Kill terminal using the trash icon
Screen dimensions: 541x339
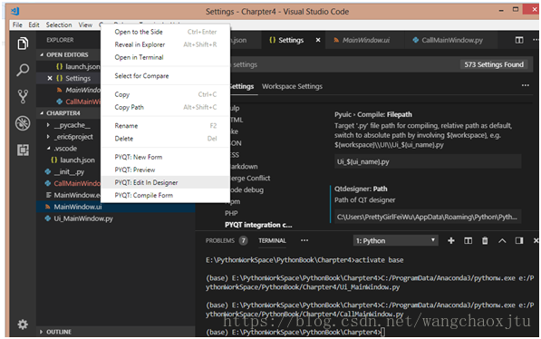pos(485,240)
